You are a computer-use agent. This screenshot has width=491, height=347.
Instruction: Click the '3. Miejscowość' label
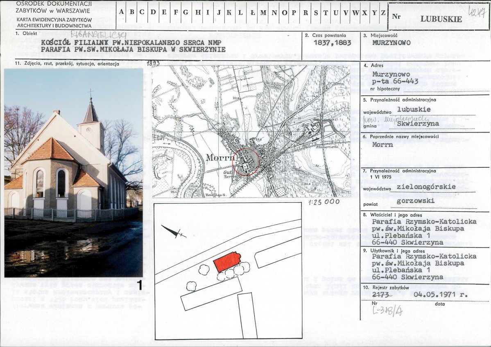pyautogui.click(x=380, y=35)
